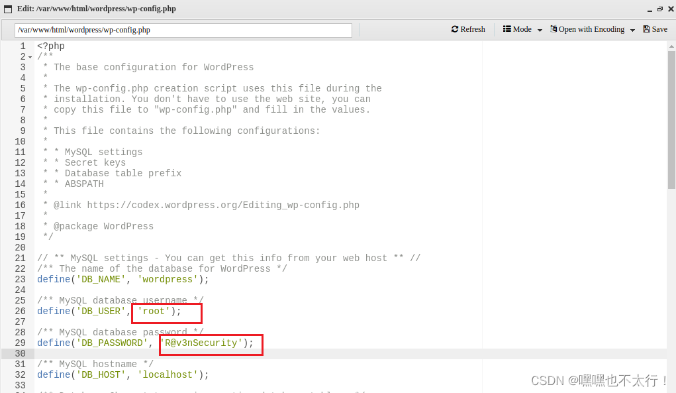
Task: Click 'The base configuration for WordPress' line
Action: (154, 68)
